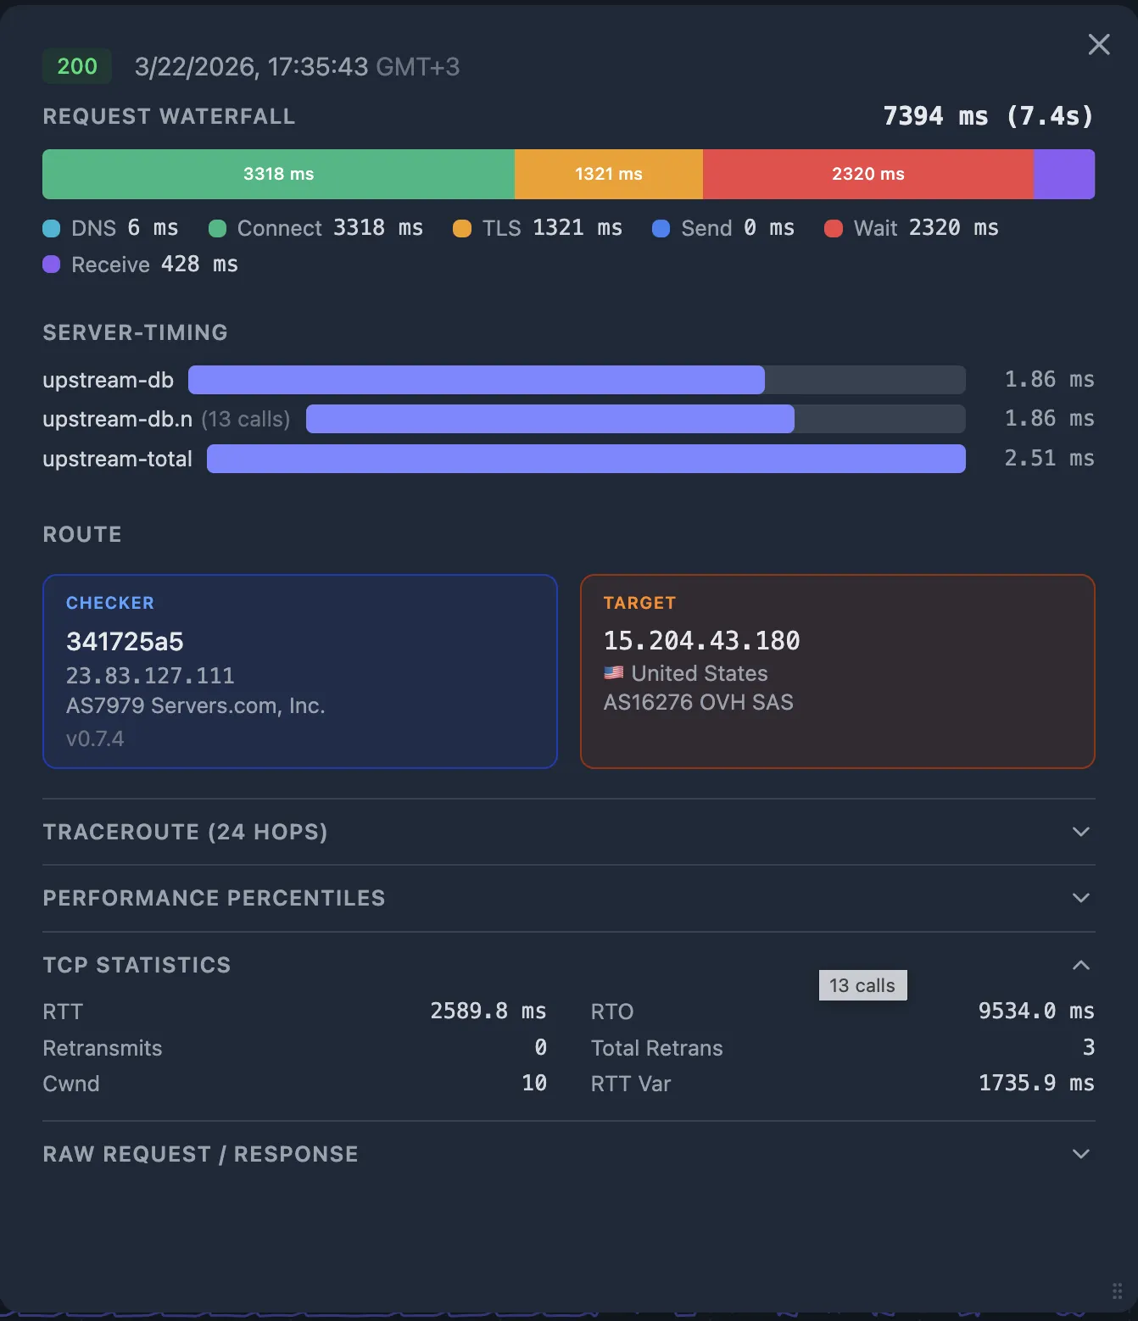The width and height of the screenshot is (1138, 1321).
Task: Click the TLS legend dot icon
Action: point(461,228)
